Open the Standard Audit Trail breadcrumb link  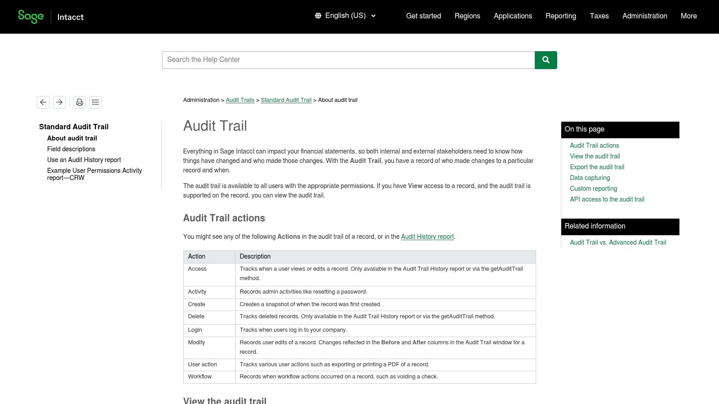[286, 100]
